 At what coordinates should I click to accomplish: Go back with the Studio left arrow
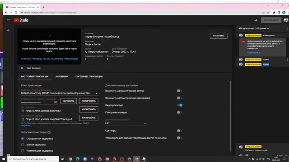[9, 30]
